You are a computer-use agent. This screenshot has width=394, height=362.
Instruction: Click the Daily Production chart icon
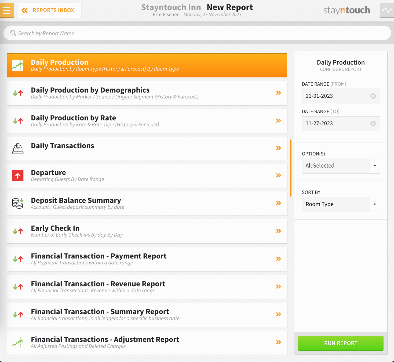click(x=18, y=65)
